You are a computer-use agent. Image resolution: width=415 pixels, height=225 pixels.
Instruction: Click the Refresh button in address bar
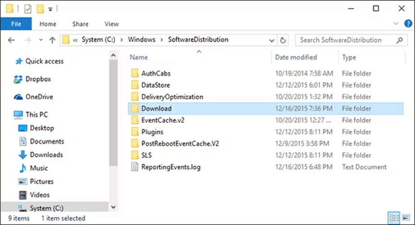pos(283,40)
